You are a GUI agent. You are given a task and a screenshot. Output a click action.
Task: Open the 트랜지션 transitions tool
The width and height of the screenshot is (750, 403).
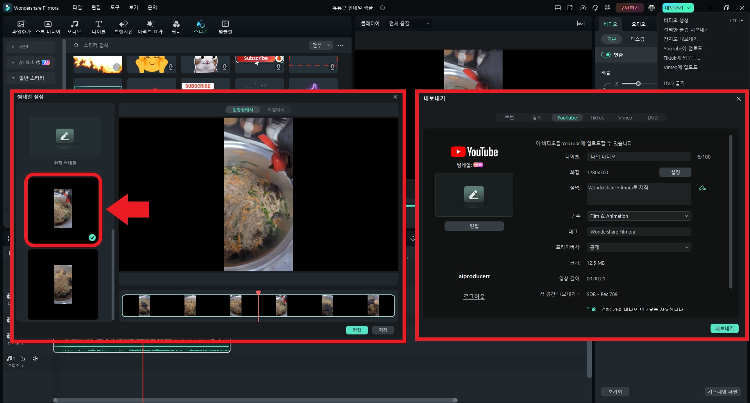(123, 27)
